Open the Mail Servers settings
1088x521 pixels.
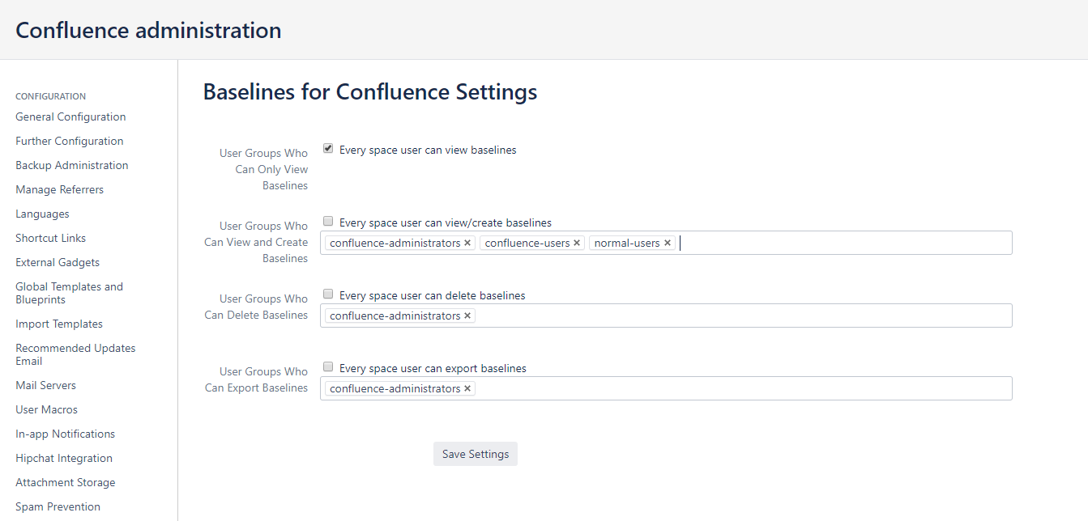tap(45, 385)
